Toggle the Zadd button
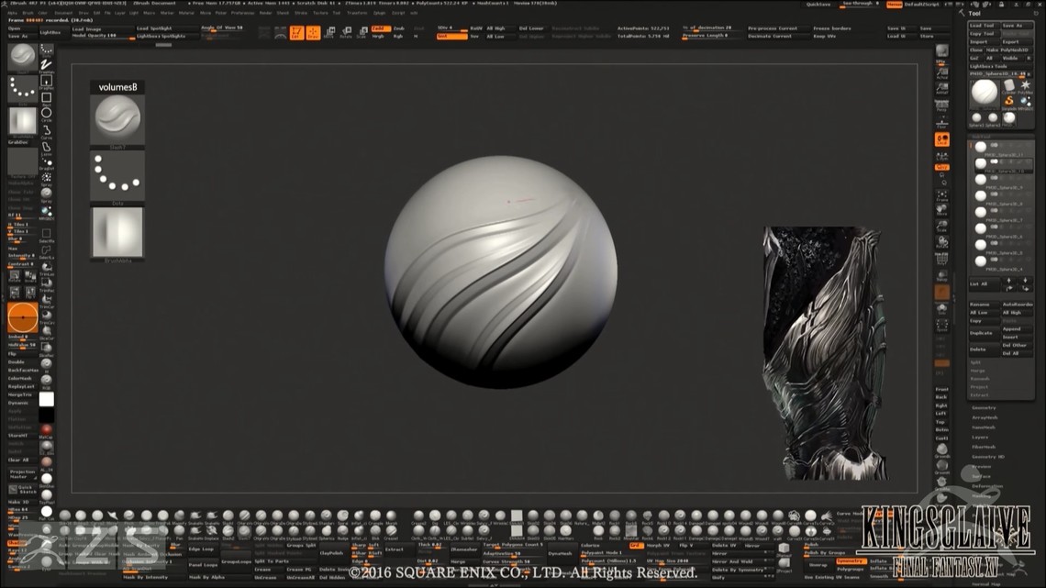Image resolution: width=1046 pixels, height=588 pixels. (380, 28)
